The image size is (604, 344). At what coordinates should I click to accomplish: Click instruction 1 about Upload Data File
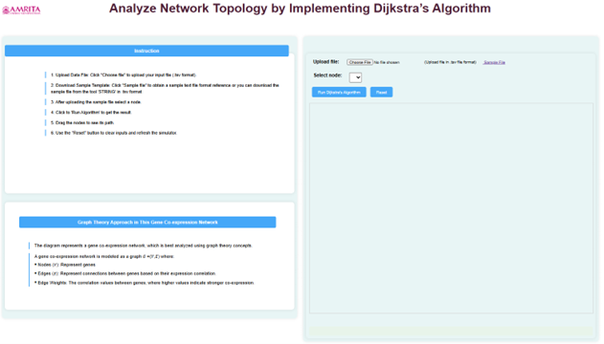(x=123, y=75)
